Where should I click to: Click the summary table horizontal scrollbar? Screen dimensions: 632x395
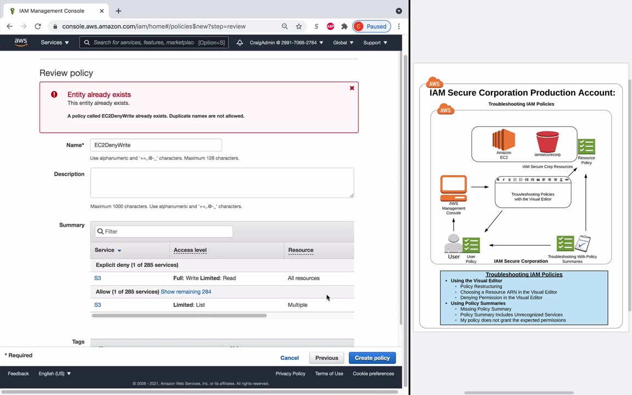pyautogui.click(x=179, y=315)
